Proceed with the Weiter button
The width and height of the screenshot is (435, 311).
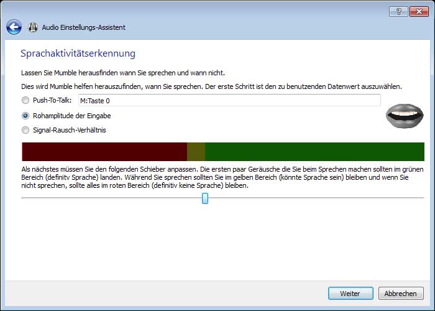(x=350, y=293)
